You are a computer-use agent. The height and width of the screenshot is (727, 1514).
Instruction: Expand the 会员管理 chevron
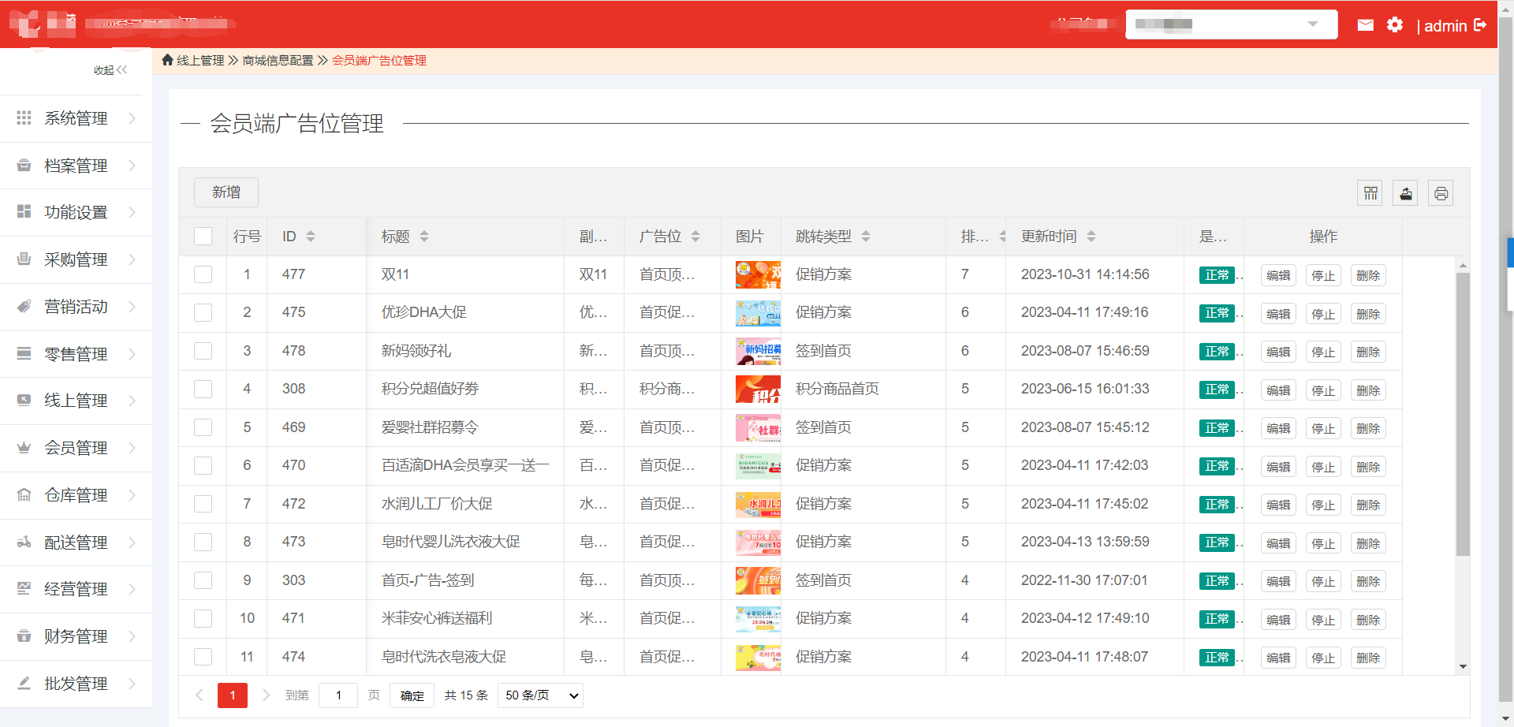tap(132, 448)
